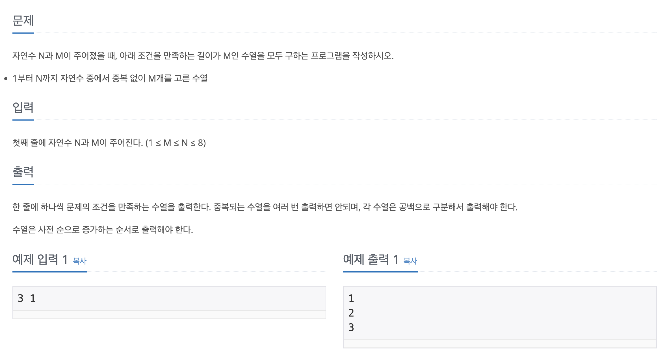The height and width of the screenshot is (362, 667).
Task: Click the empty bottom strip of sample output box
Action: pyautogui.click(x=500, y=344)
